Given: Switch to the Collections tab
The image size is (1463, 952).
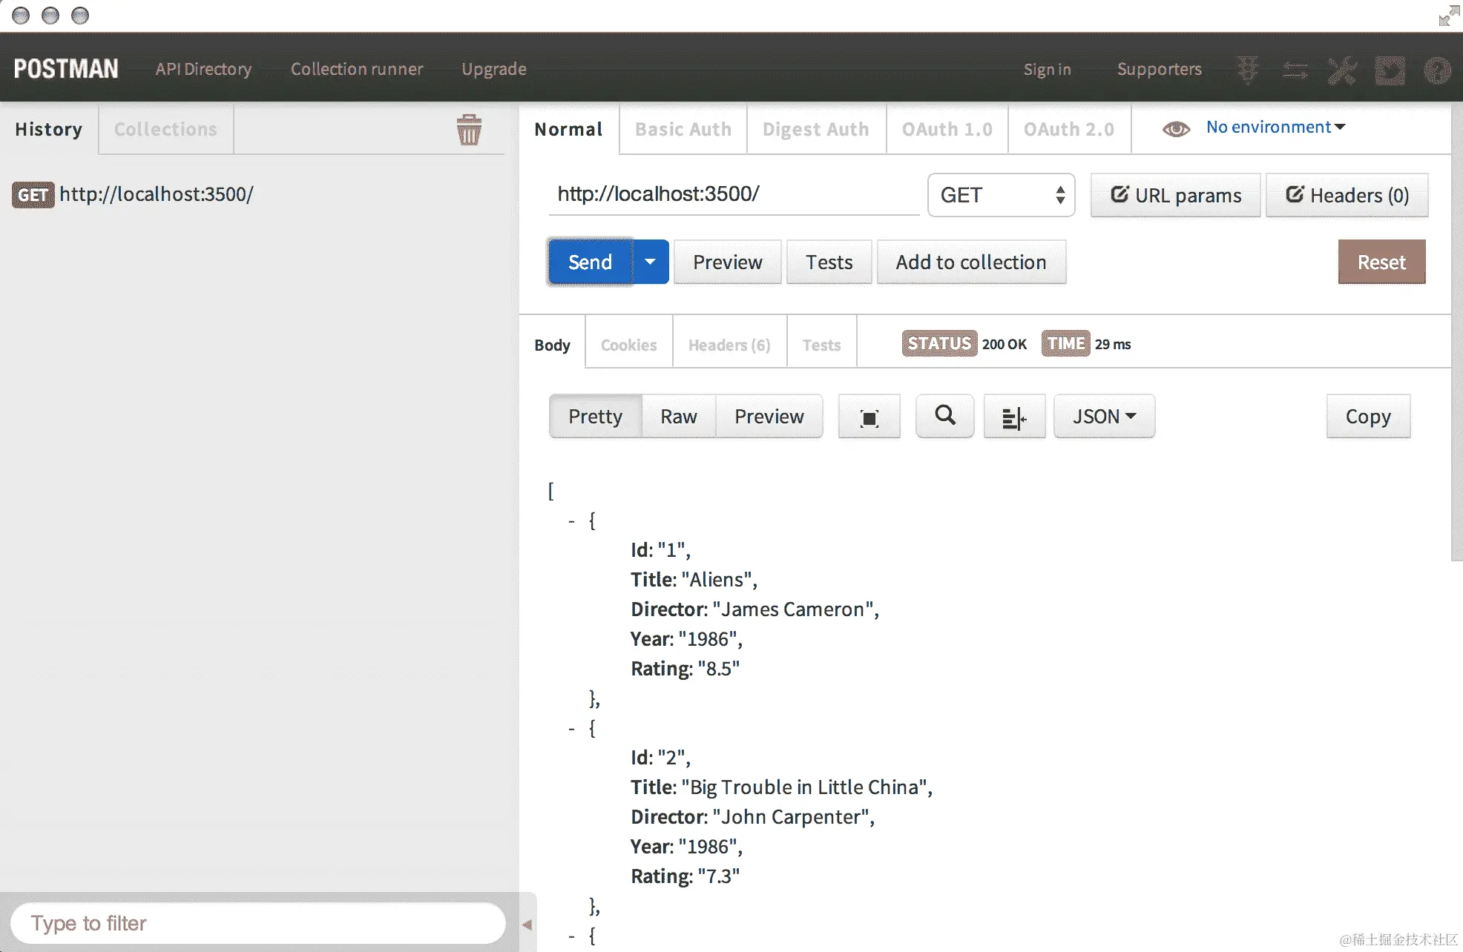Looking at the screenshot, I should (x=165, y=129).
